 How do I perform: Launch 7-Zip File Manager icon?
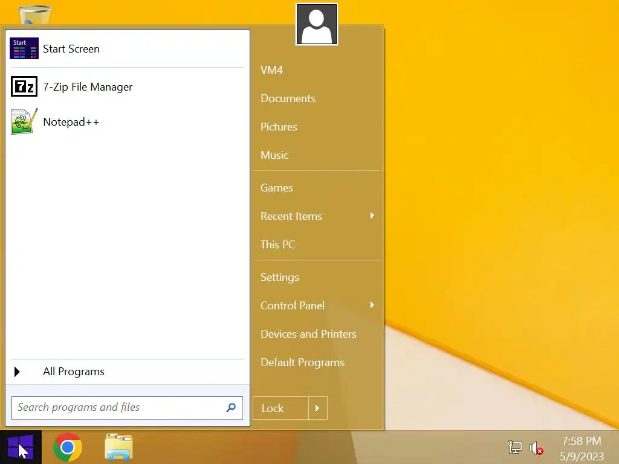tap(24, 86)
